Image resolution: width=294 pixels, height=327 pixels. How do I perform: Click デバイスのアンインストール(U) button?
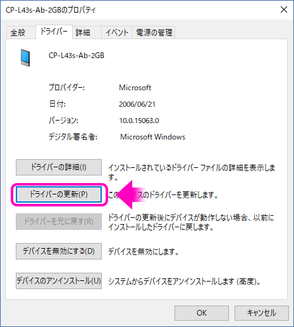click(59, 281)
